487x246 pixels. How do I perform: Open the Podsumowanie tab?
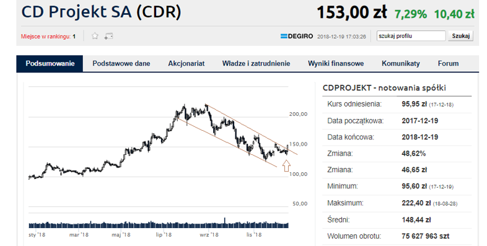[50, 63]
